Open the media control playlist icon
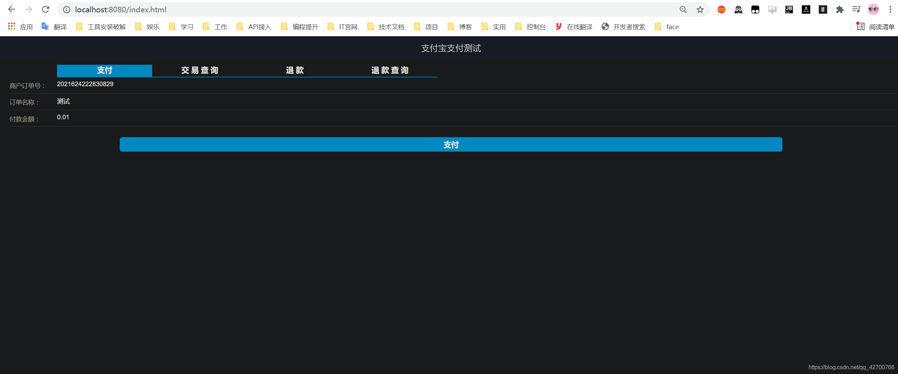 (x=856, y=9)
